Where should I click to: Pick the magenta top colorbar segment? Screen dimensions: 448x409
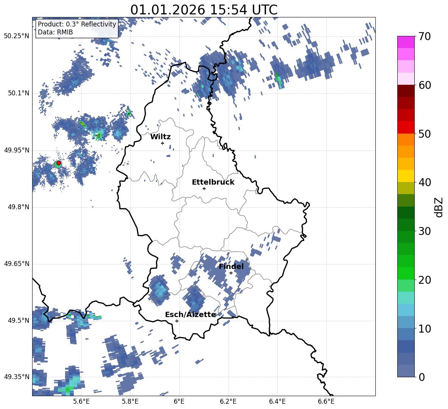tap(406, 42)
